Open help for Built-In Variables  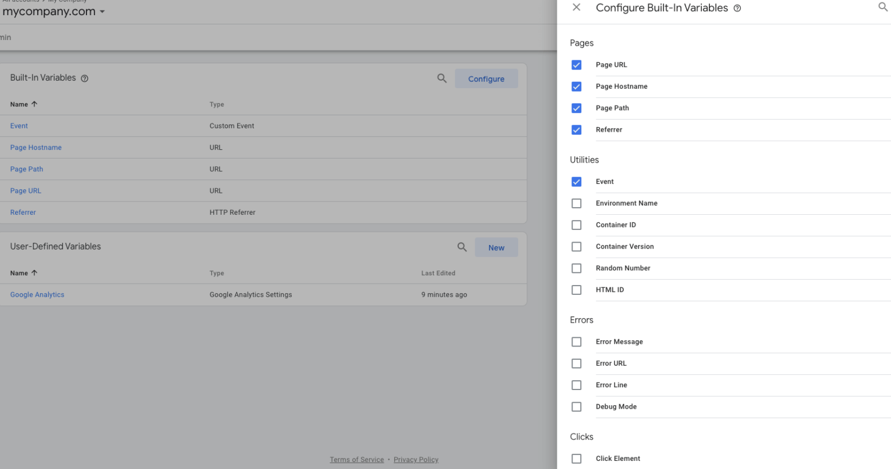click(85, 77)
